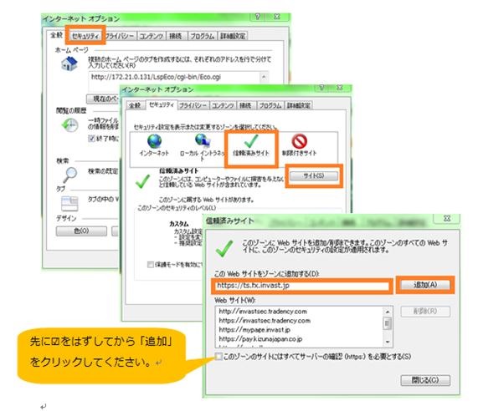
Task: Select the Restricted sites red prohibition icon
Action: pyautogui.click(x=300, y=141)
